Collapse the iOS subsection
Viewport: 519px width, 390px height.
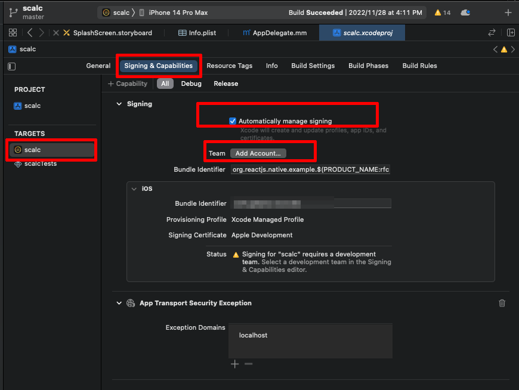(x=134, y=189)
